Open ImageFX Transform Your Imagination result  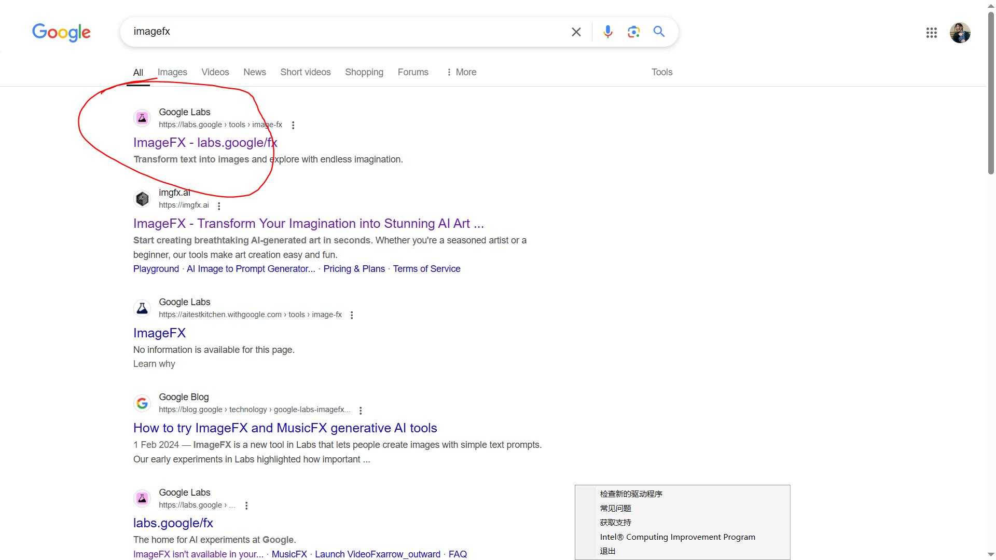coord(309,224)
